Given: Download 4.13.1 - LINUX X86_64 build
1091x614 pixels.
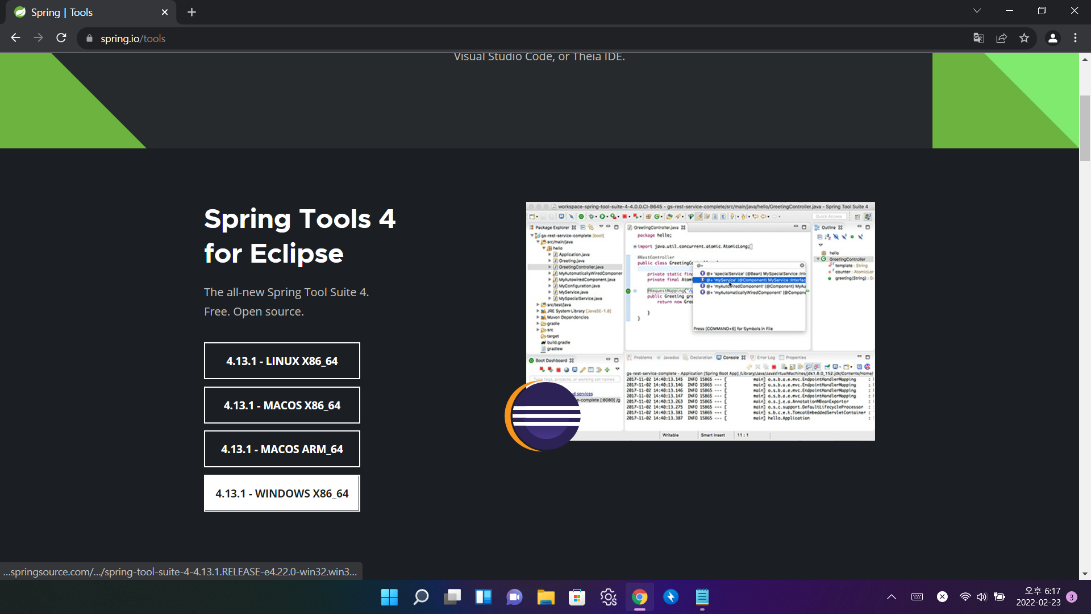Looking at the screenshot, I should coord(281,360).
